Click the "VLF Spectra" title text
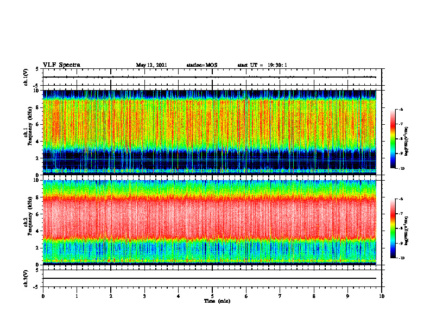 point(61,65)
